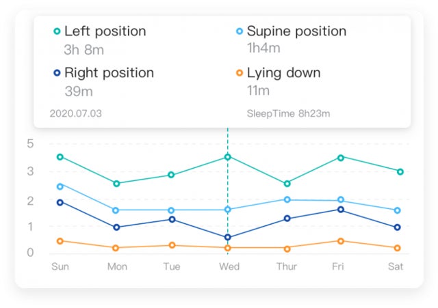The width and height of the screenshot is (438, 308).
Task: Click Right position legend circle icon
Action: [x=57, y=73]
